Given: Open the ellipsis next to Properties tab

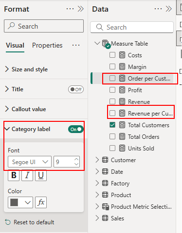Looking at the screenshot, I should pos(76,45).
